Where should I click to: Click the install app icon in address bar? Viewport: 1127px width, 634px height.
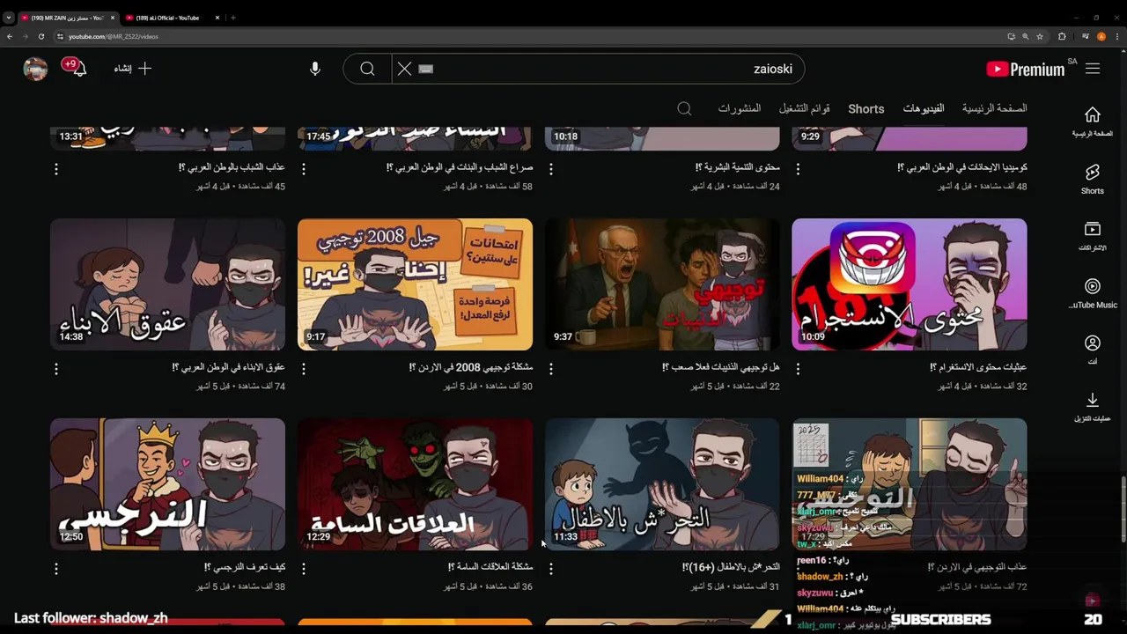[x=1011, y=36]
